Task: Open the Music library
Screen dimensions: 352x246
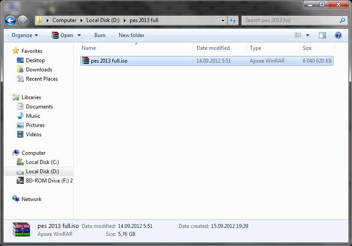Action: click(x=33, y=116)
